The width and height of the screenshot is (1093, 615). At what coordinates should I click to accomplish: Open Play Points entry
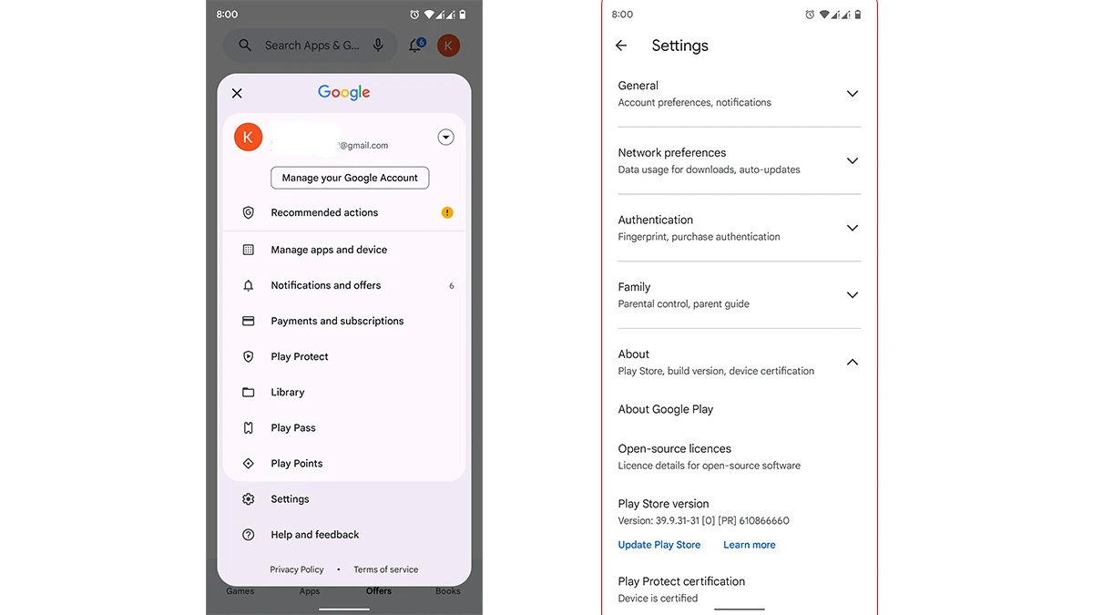click(344, 463)
